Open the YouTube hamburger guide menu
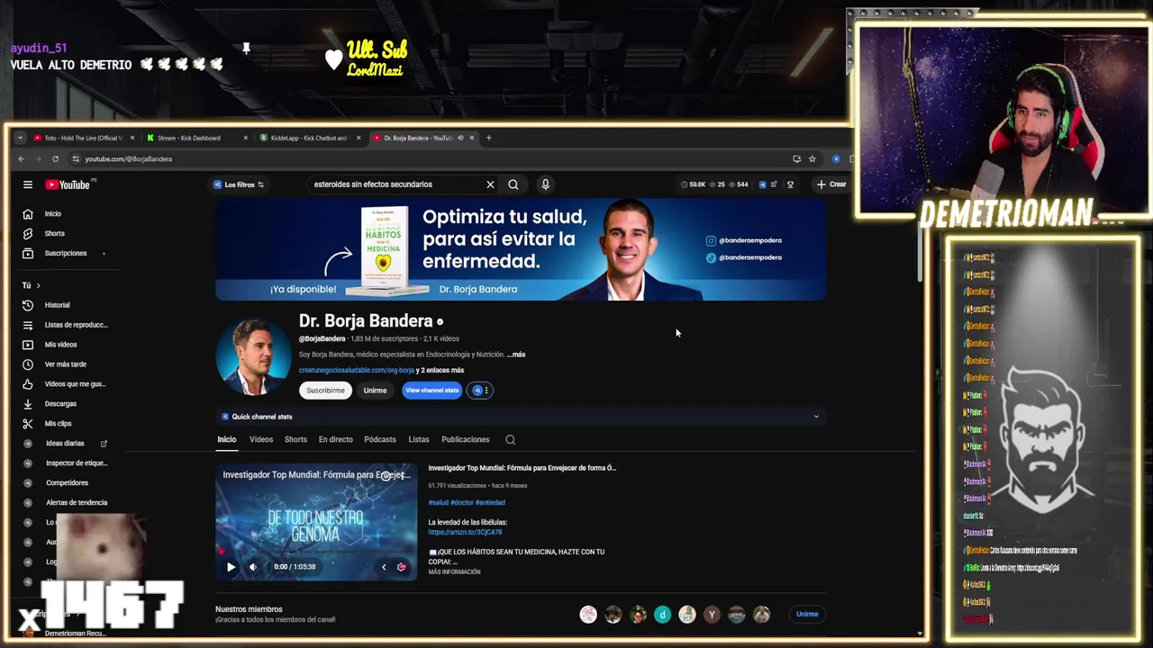This screenshot has height=648, width=1153. coord(28,184)
